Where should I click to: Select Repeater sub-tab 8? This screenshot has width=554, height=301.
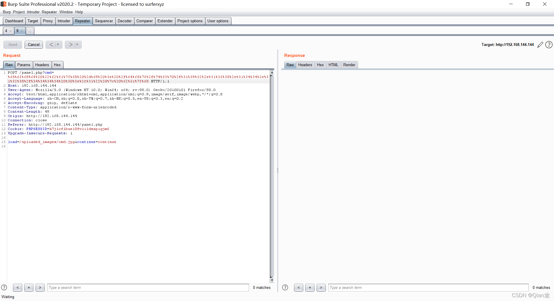point(17,31)
